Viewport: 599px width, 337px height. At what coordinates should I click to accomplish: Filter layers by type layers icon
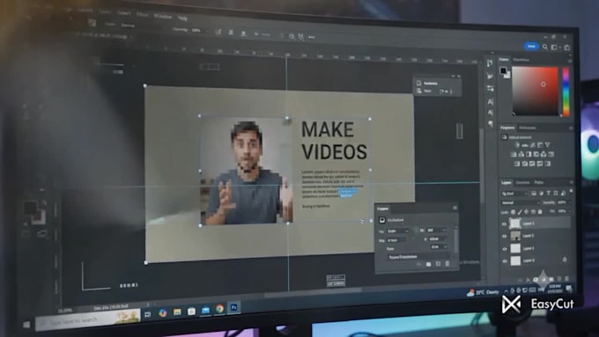[548, 193]
